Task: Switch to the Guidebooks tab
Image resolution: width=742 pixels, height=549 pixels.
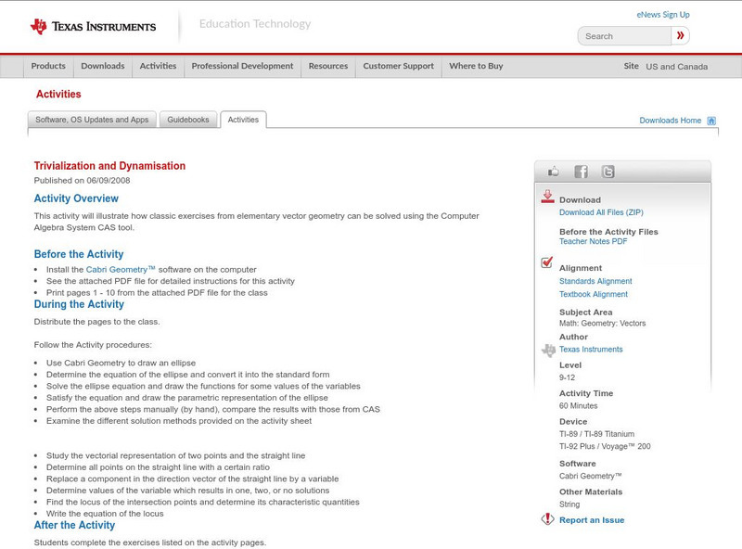Action: click(x=188, y=120)
